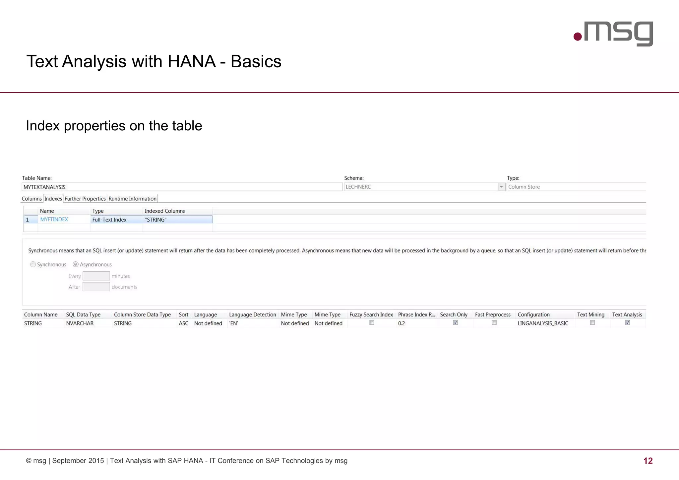The height and width of the screenshot is (480, 679).
Task: Click the msg logo
Action: pyautogui.click(x=613, y=33)
